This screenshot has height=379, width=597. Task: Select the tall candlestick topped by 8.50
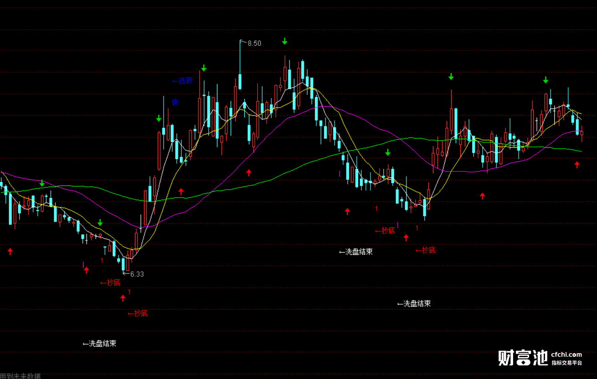coord(240,66)
